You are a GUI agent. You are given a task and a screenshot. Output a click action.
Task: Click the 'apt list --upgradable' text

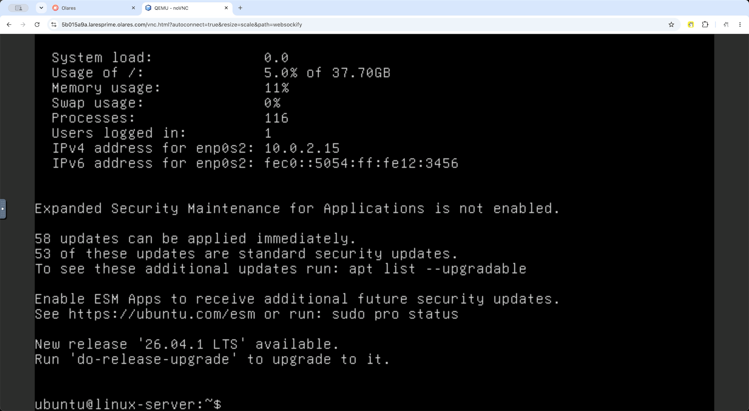click(438, 269)
